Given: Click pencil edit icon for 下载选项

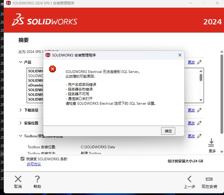Looking at the screenshot, I should coord(199,110).
